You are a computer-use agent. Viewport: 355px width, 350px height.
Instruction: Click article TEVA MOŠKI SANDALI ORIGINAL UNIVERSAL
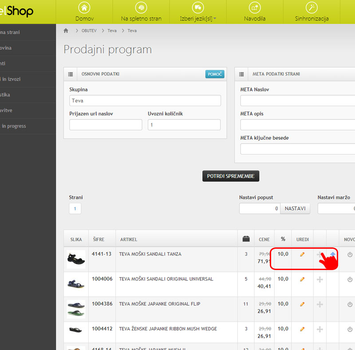(x=166, y=279)
